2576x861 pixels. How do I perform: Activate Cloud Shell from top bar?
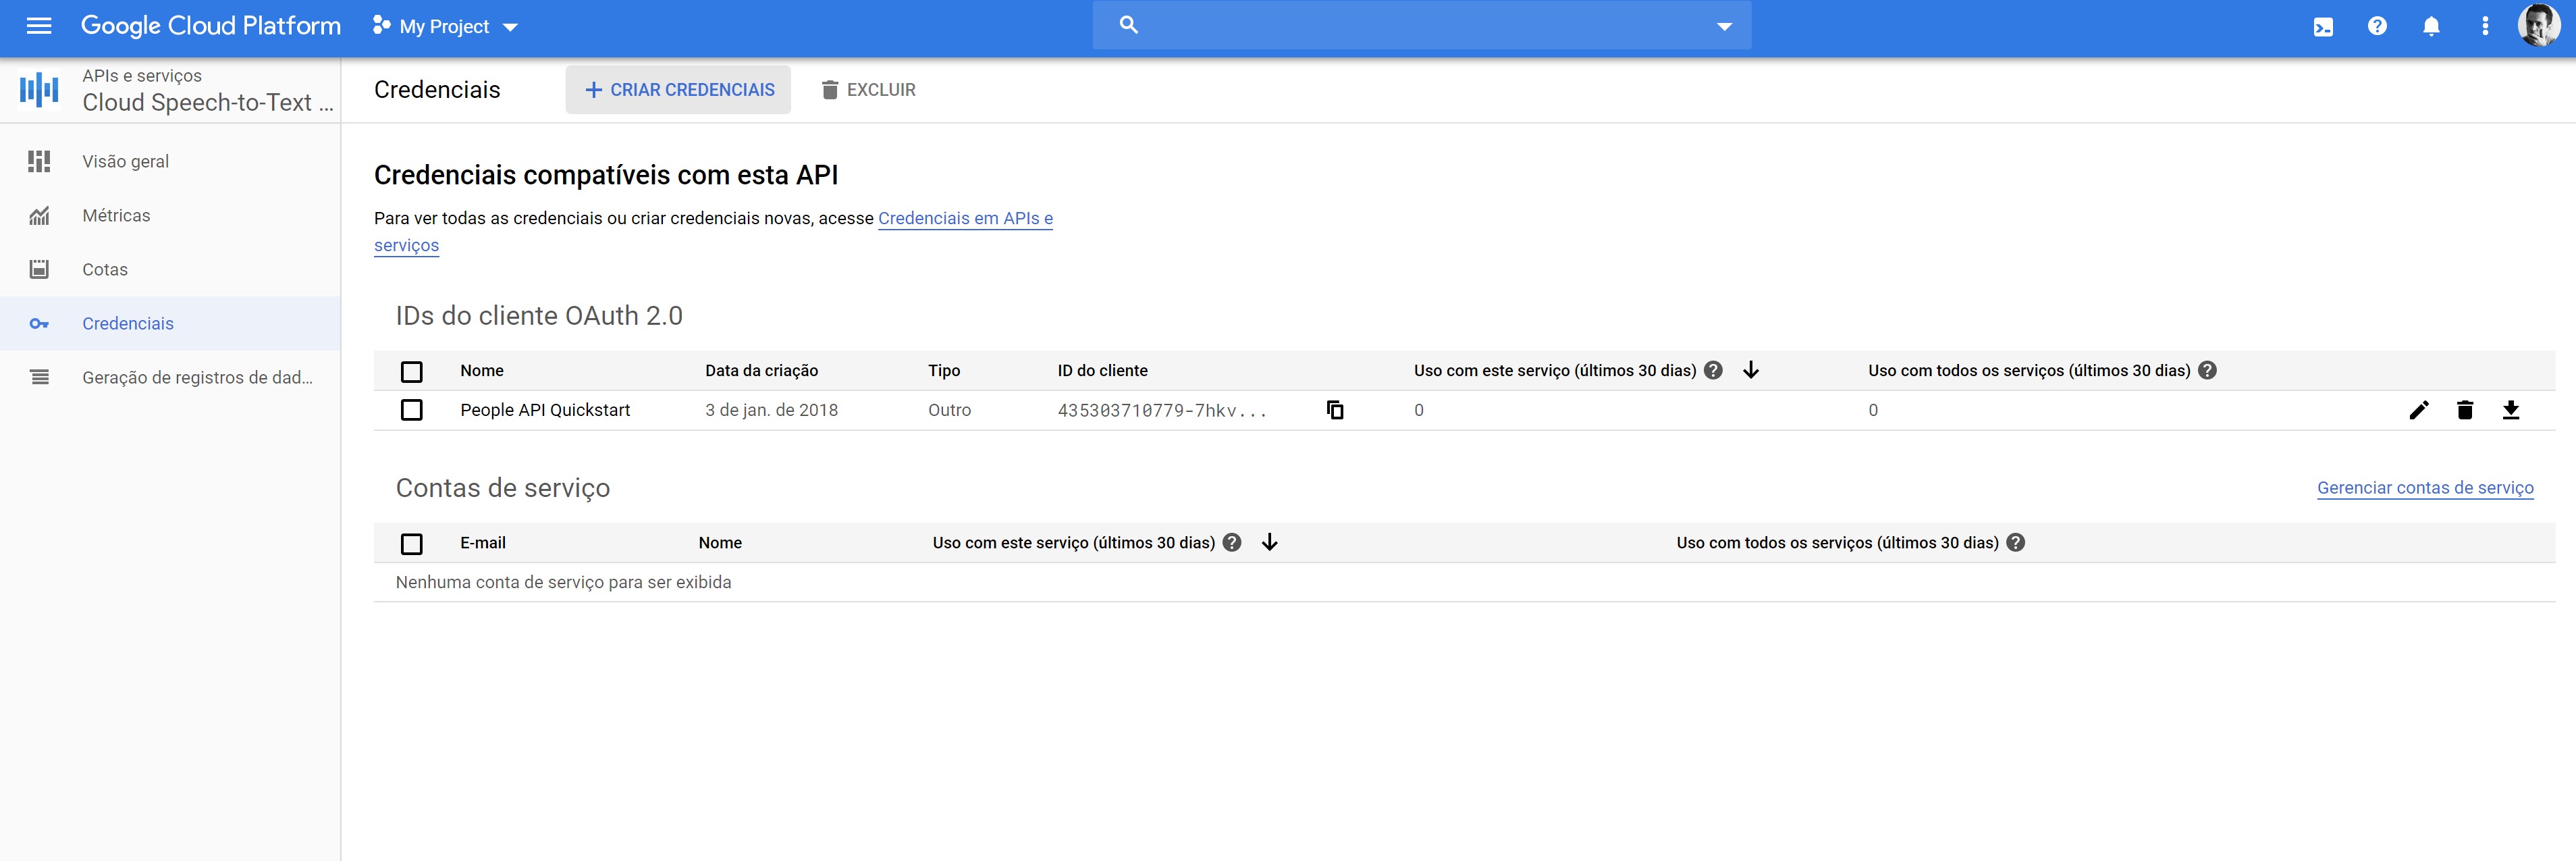pyautogui.click(x=2323, y=27)
